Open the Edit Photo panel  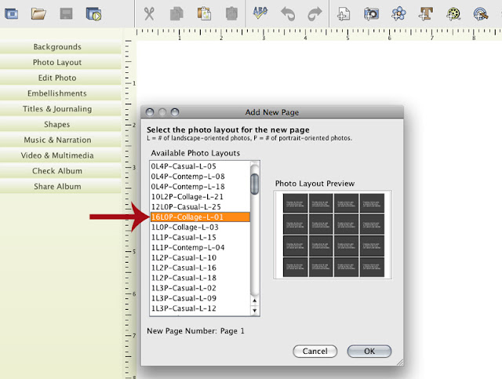pyautogui.click(x=60, y=78)
